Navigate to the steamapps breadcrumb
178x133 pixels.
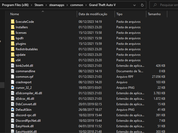[x=57, y=5]
